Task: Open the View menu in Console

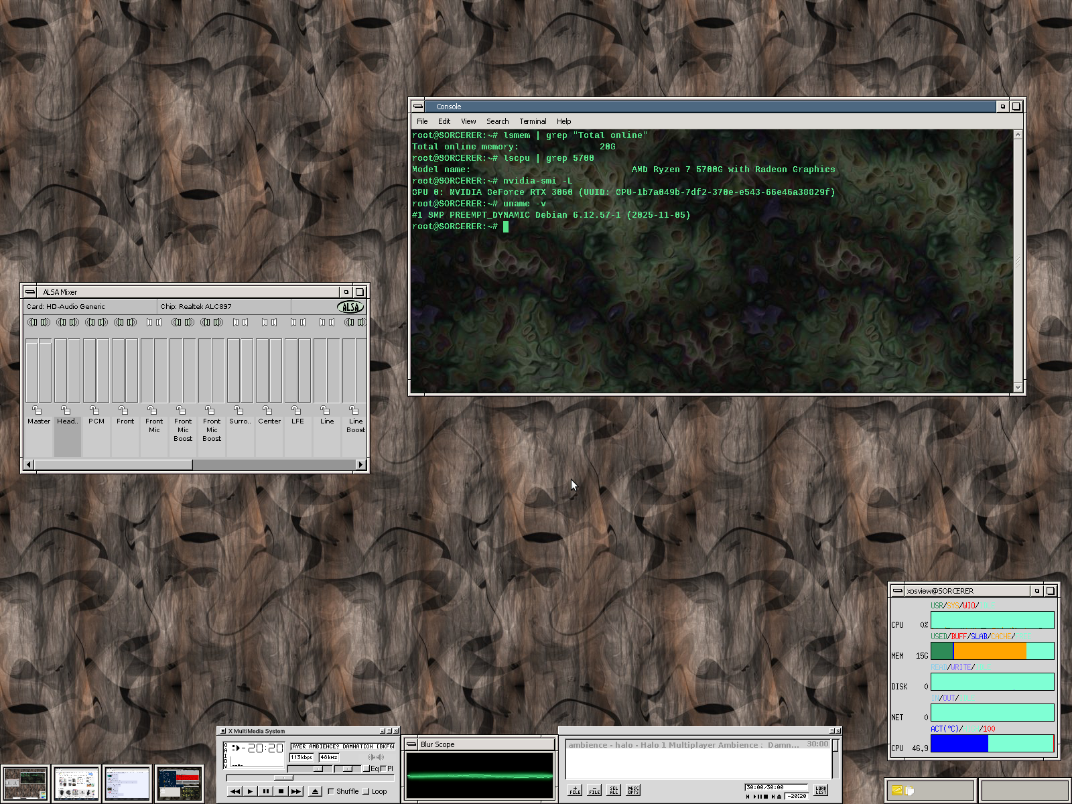Action: click(x=468, y=121)
